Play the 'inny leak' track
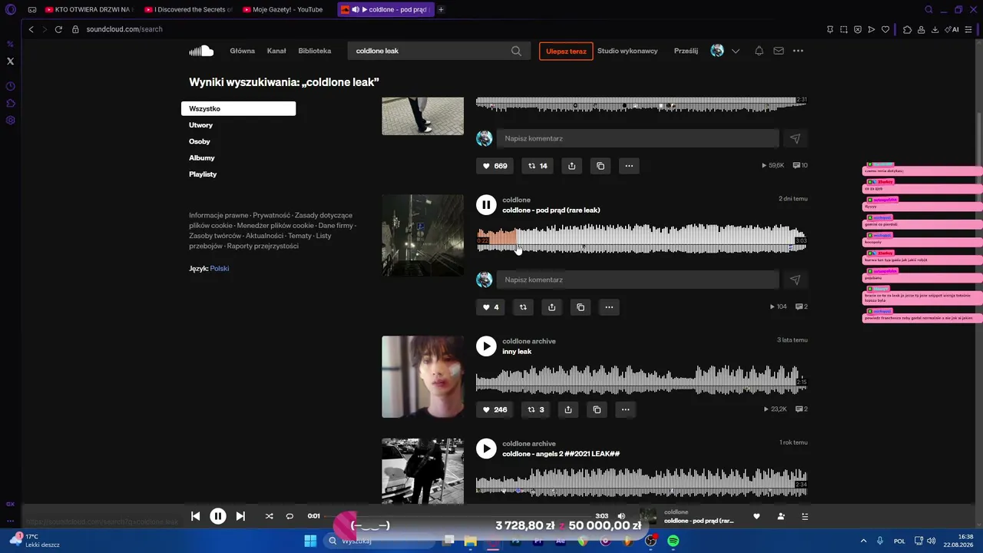 (x=486, y=346)
